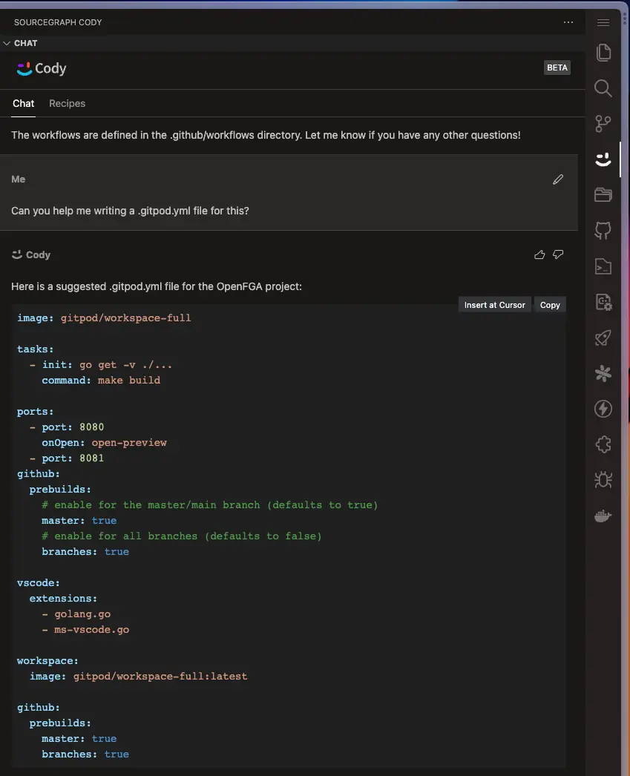
Task: Edit my message with the pencil icon
Action: click(558, 180)
